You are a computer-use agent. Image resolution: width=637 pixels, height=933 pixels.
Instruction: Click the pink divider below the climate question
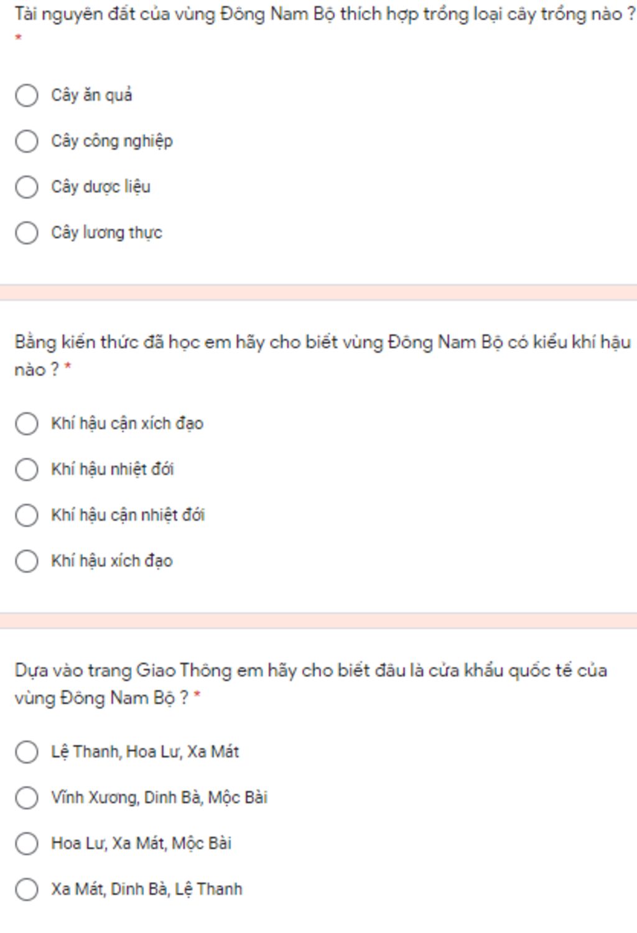click(318, 621)
